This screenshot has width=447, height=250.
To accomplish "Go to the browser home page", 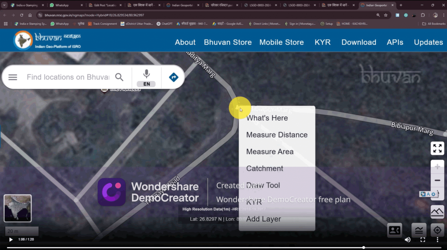I will (30, 15).
